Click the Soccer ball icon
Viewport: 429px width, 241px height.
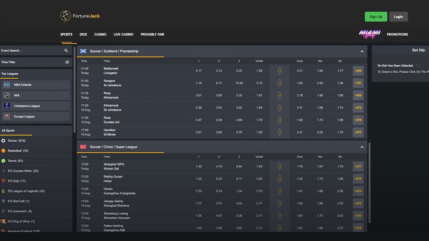pyautogui.click(x=3, y=141)
